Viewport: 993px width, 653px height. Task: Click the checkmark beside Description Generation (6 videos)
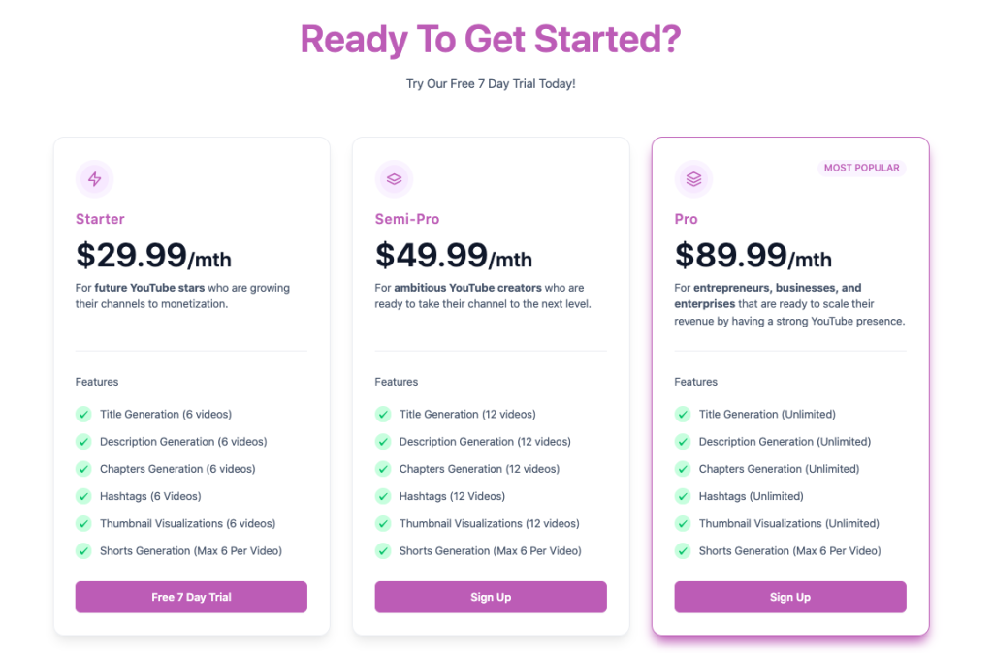pyautogui.click(x=83, y=441)
